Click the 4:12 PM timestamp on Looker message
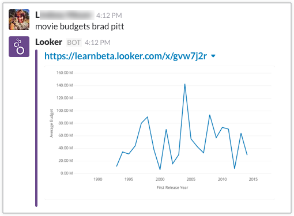This screenshot has height=216, width=294. click(97, 43)
